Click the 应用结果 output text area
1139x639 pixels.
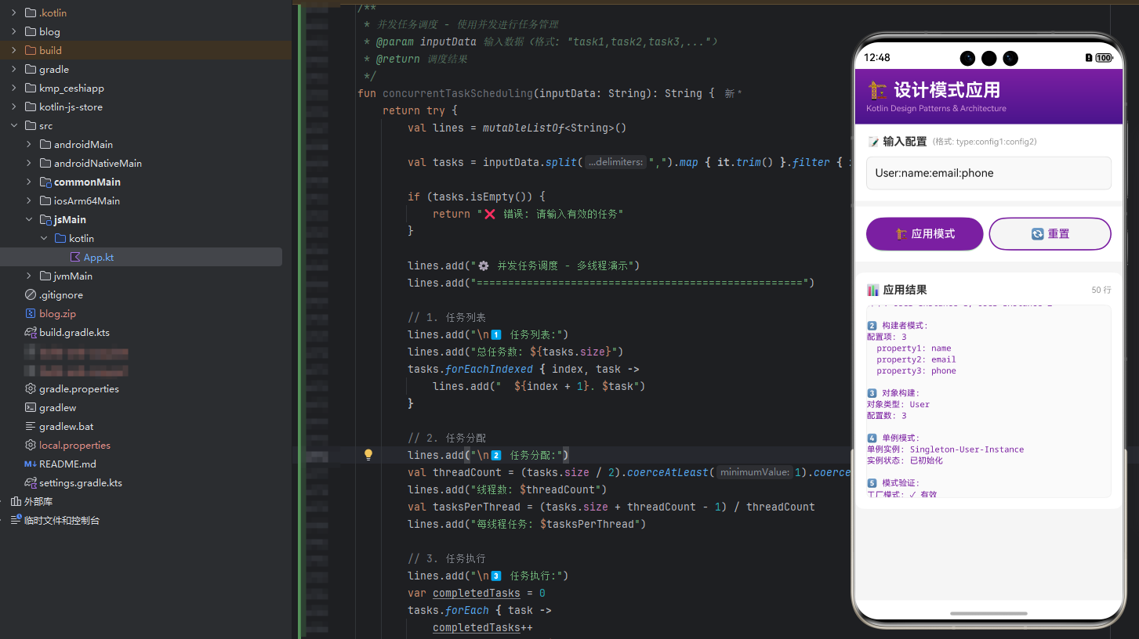click(x=988, y=401)
